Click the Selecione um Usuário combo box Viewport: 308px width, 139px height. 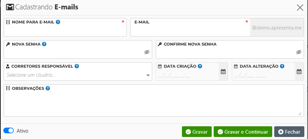74,75
